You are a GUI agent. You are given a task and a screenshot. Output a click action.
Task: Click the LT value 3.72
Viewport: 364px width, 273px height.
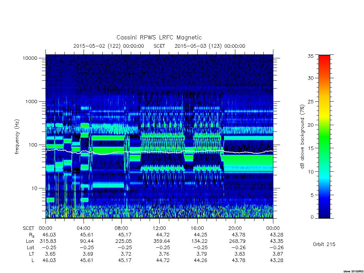(126, 254)
